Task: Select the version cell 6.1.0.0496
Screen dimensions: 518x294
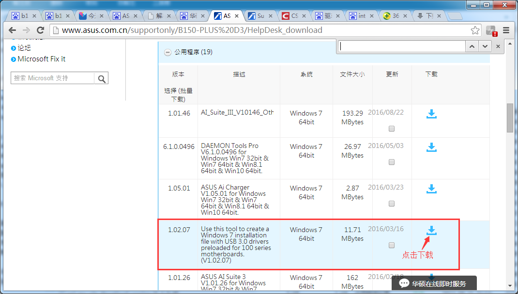Action: point(179,147)
